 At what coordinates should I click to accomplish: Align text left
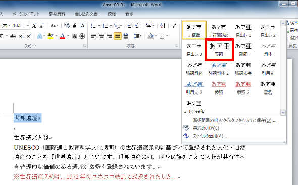(93, 36)
